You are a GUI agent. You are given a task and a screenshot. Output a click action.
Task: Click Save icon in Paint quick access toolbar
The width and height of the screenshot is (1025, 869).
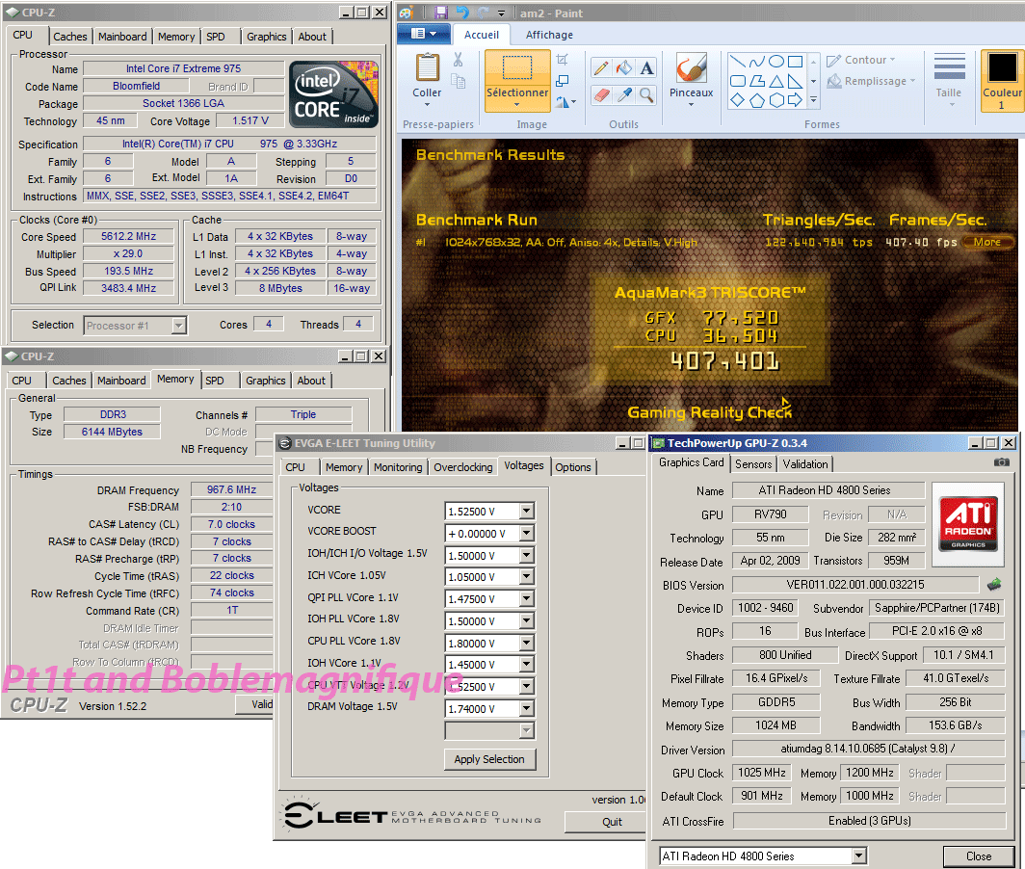click(x=441, y=13)
